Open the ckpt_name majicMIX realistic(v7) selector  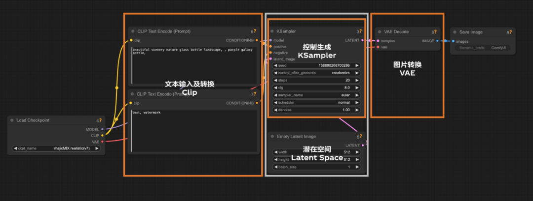(56, 148)
